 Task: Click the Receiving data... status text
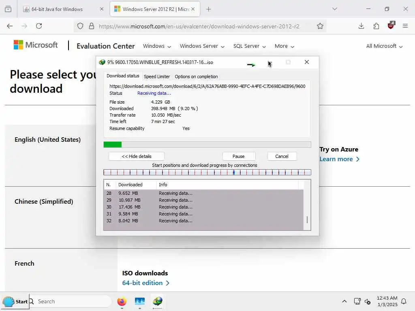[x=154, y=93]
